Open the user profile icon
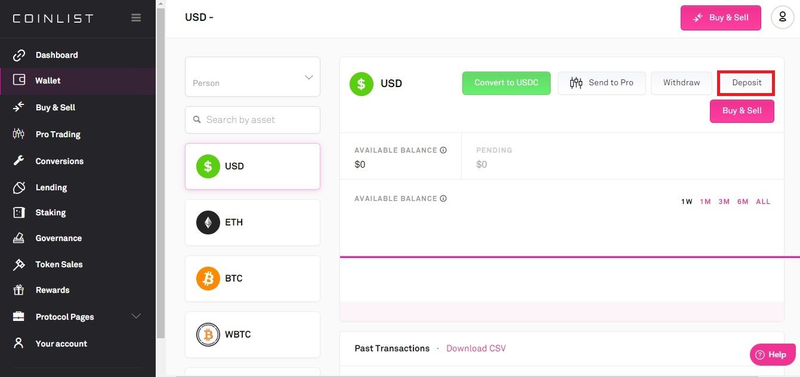This screenshot has width=800, height=377. tap(783, 17)
